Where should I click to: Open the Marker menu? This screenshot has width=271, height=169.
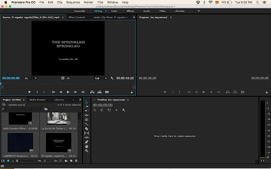click(88, 2)
